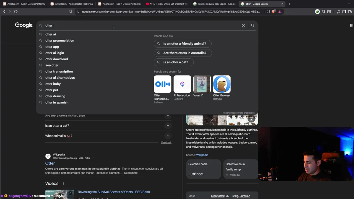
Task: Click the Scientific name Lutrinae card
Action: pyautogui.click(x=204, y=169)
